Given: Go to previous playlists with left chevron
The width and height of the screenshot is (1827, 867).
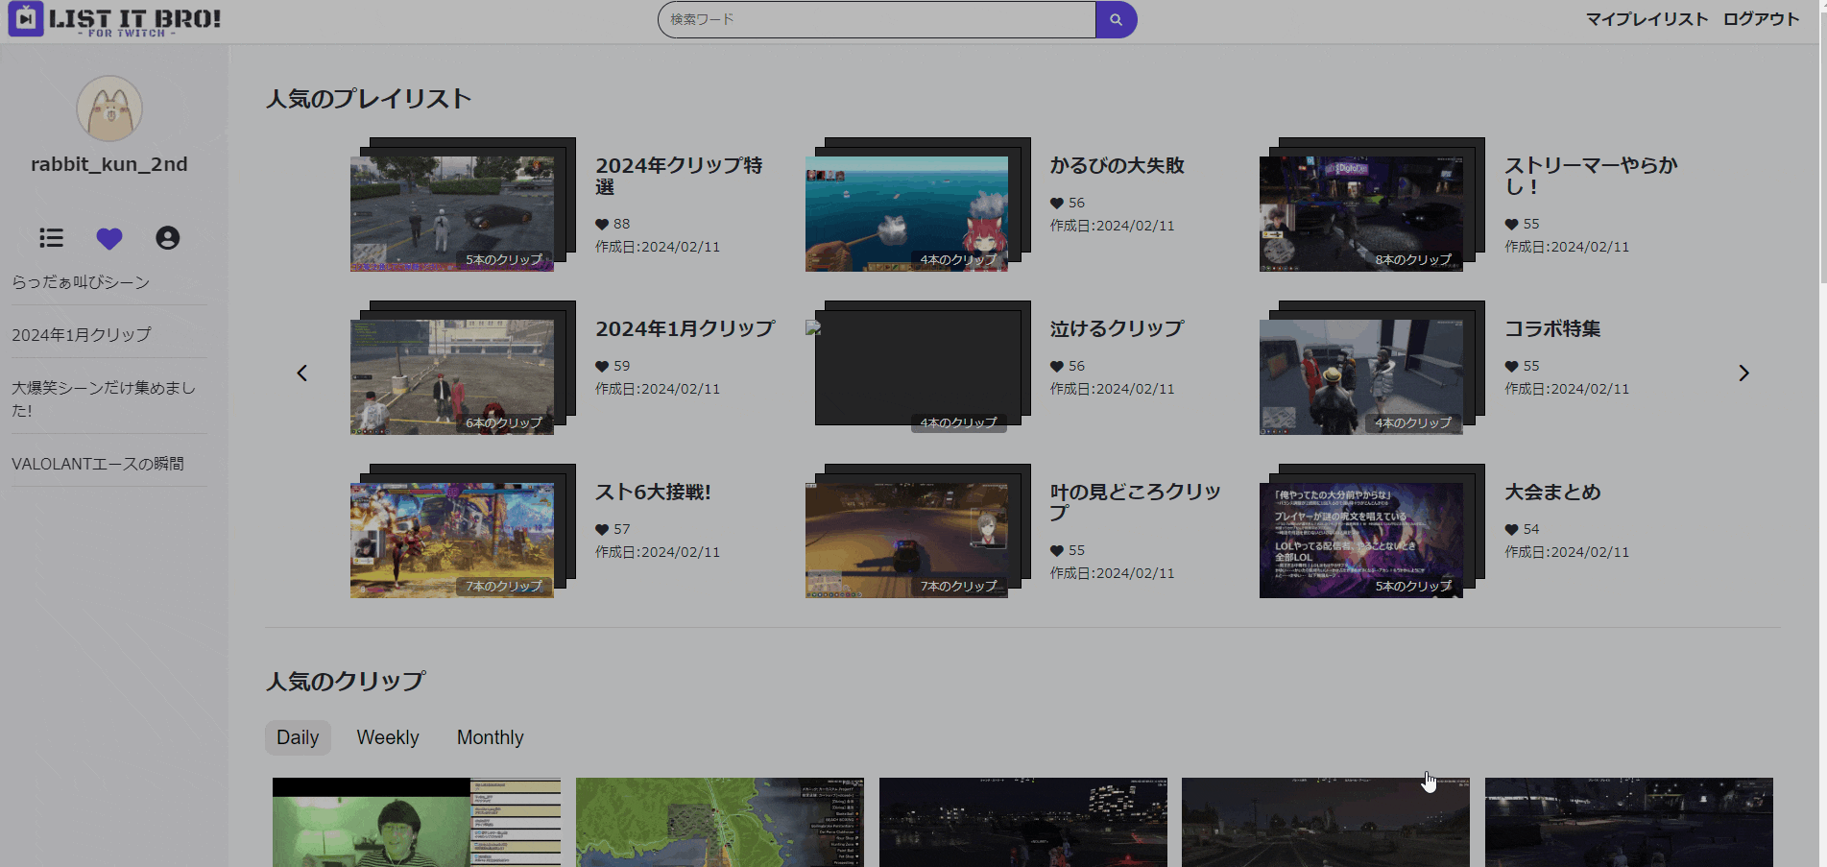Looking at the screenshot, I should point(301,373).
